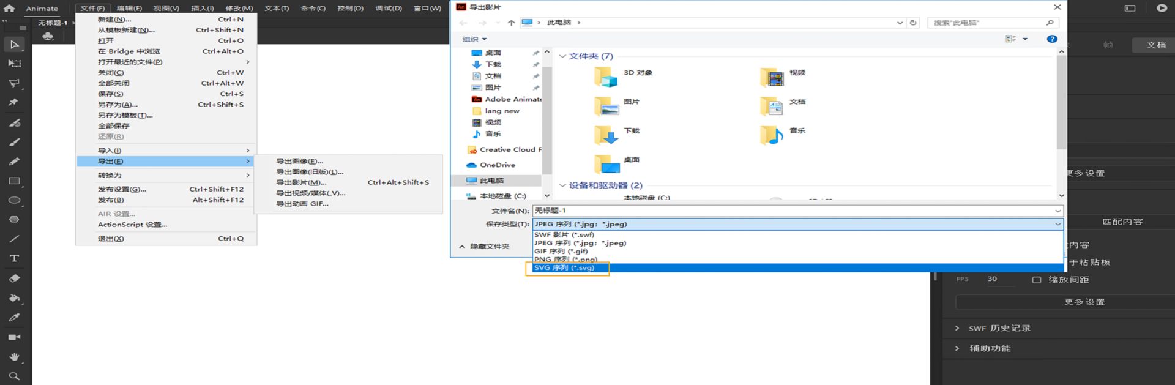Select the Eraser tool
This screenshot has width=1175, height=385.
(x=14, y=278)
